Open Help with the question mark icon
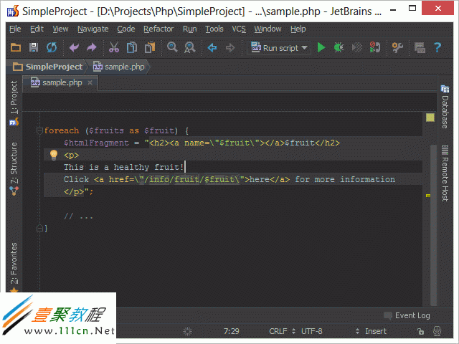This screenshot has width=459, height=344. click(437, 47)
